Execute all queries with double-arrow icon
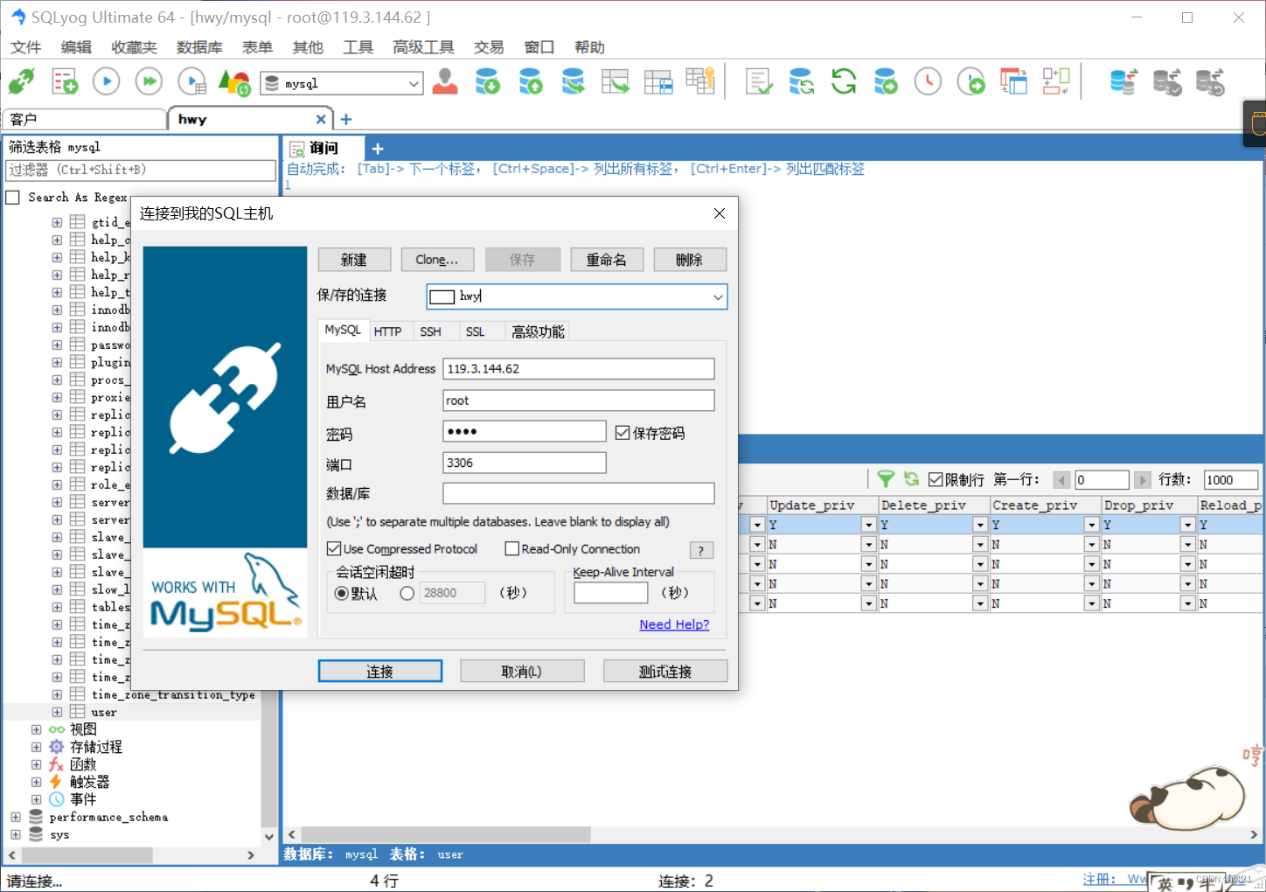The width and height of the screenshot is (1266, 892). pos(149,82)
